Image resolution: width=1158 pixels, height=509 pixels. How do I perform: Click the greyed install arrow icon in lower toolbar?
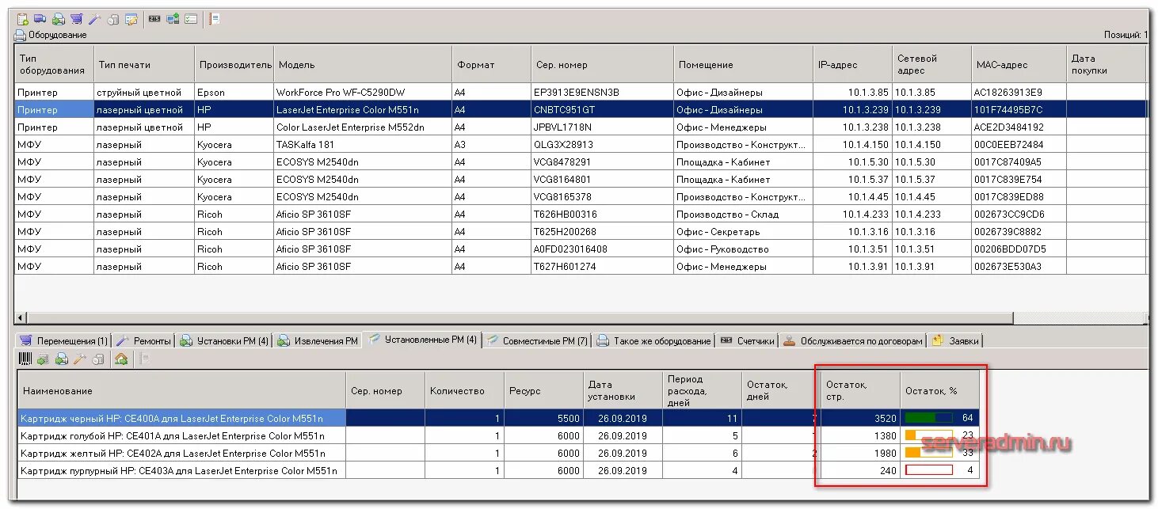tap(43, 359)
